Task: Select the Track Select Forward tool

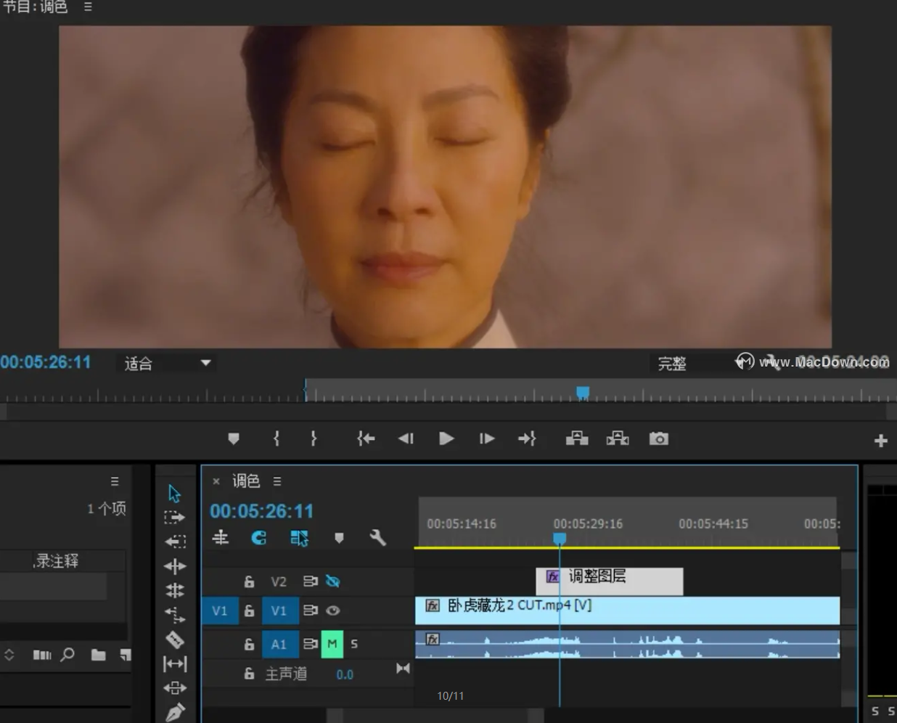Action: pyautogui.click(x=174, y=518)
